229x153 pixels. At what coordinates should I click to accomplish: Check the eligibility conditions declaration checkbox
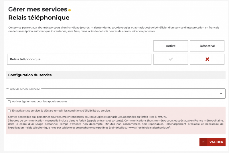click(9, 111)
